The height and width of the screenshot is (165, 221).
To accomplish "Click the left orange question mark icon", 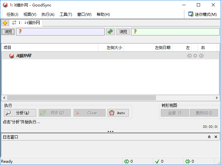I will (20, 31).
